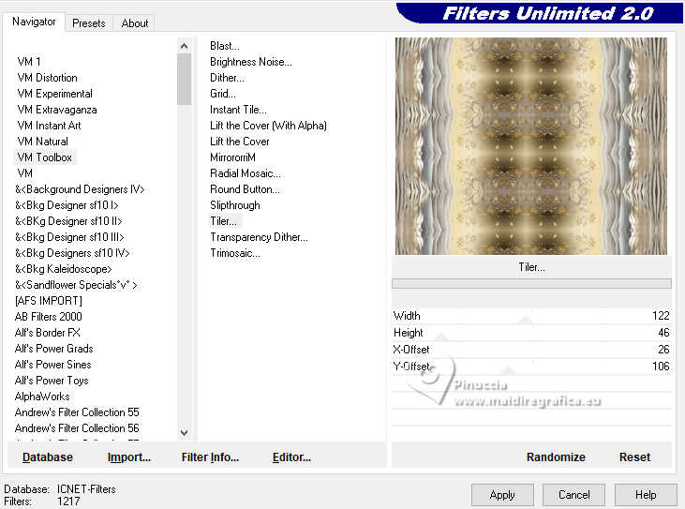Open the Presets tab

[x=89, y=23]
